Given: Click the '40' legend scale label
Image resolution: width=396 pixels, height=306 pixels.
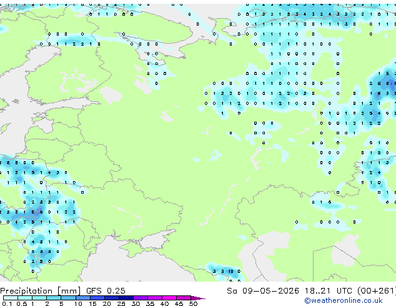Looking at the screenshot, I should (164, 304).
